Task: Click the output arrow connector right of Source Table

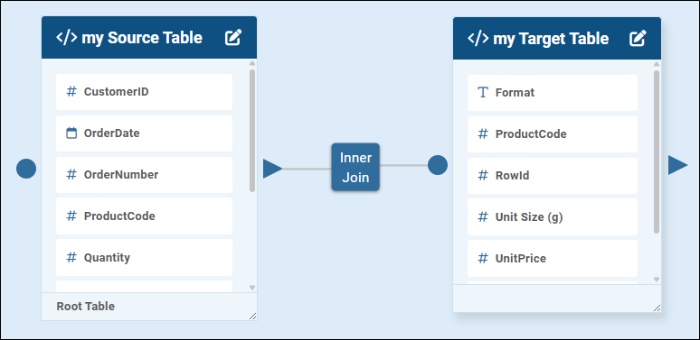Action: click(272, 169)
